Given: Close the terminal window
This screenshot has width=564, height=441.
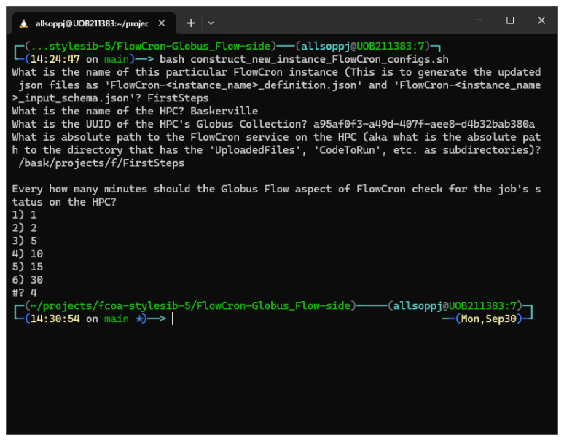Looking at the screenshot, I should tap(541, 20).
